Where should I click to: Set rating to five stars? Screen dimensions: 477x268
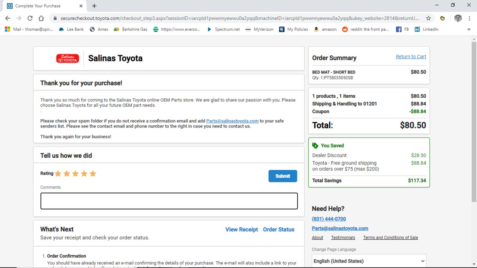[x=93, y=173]
